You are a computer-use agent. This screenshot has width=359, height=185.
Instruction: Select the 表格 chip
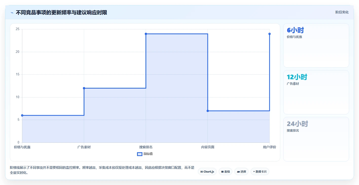pyautogui.click(x=225, y=172)
